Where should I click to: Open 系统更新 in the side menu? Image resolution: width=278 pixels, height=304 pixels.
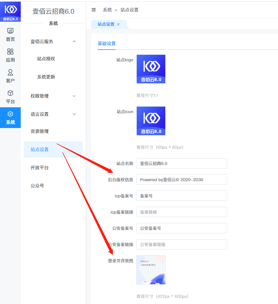click(x=46, y=77)
